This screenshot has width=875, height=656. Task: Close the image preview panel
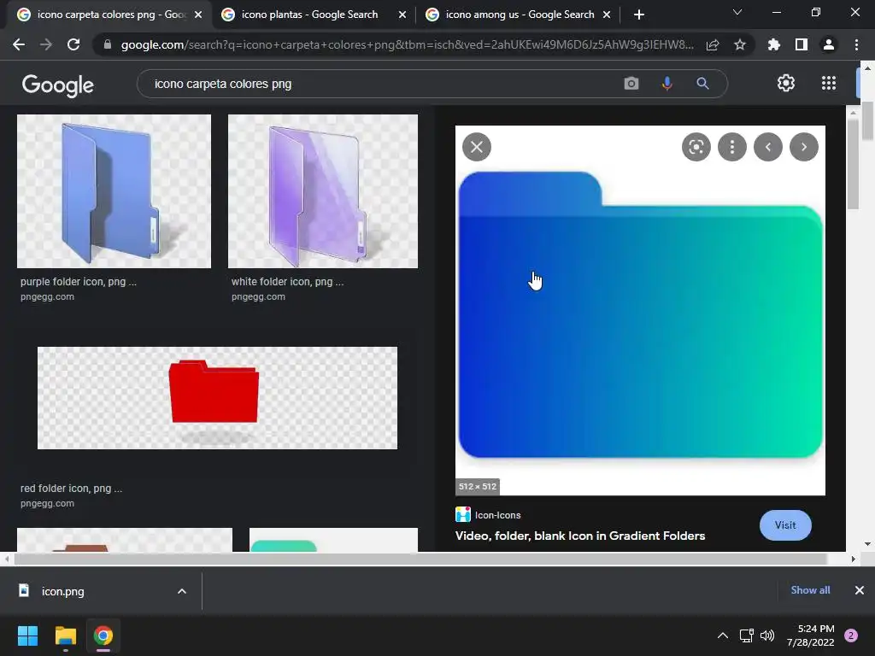point(477,147)
